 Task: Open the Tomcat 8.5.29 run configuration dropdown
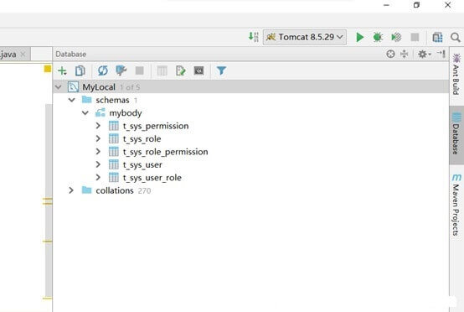305,37
